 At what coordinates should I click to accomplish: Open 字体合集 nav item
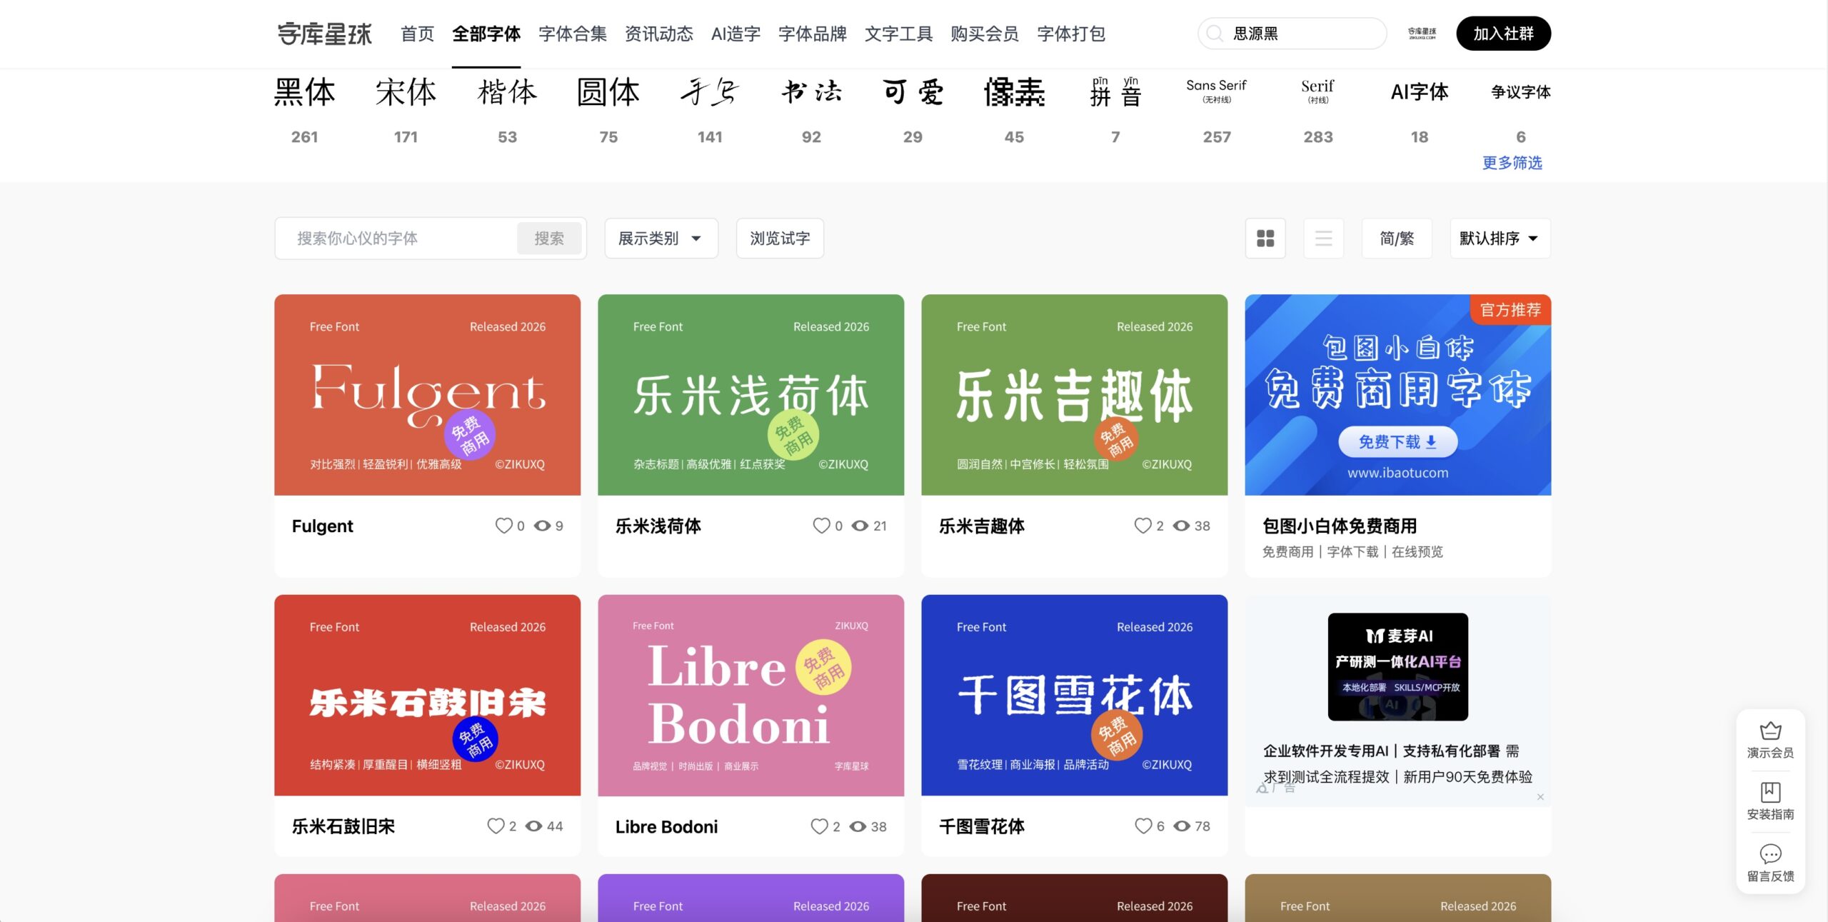point(573,34)
